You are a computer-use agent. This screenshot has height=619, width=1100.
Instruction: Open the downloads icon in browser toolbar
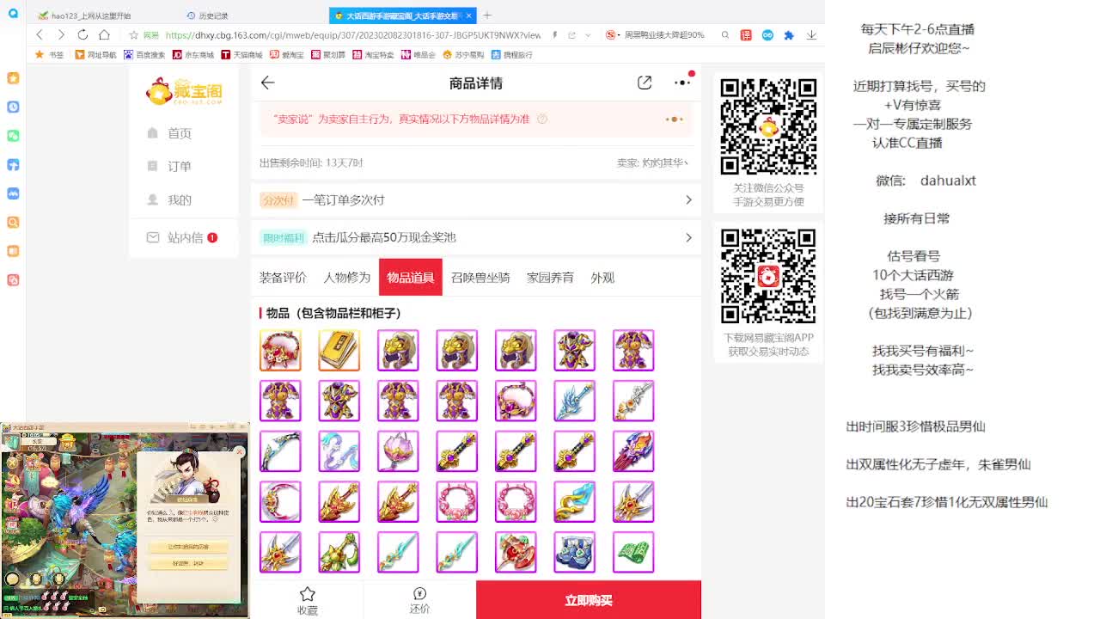811,35
